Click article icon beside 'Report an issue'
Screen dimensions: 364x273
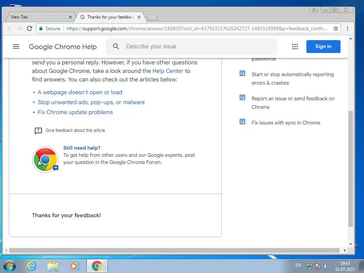(242, 97)
